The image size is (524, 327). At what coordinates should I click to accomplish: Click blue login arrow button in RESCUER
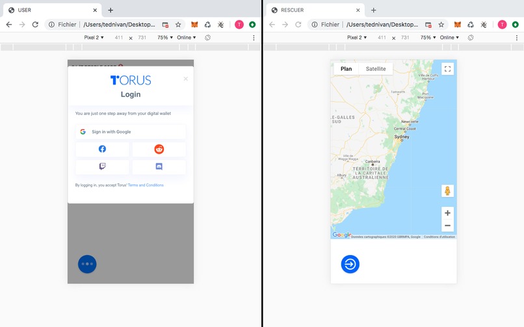click(x=350, y=264)
